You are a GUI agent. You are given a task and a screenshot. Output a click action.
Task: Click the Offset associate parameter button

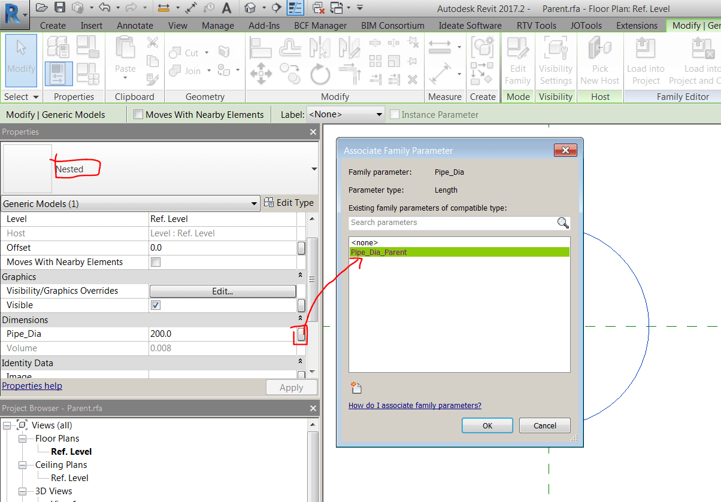pos(301,248)
